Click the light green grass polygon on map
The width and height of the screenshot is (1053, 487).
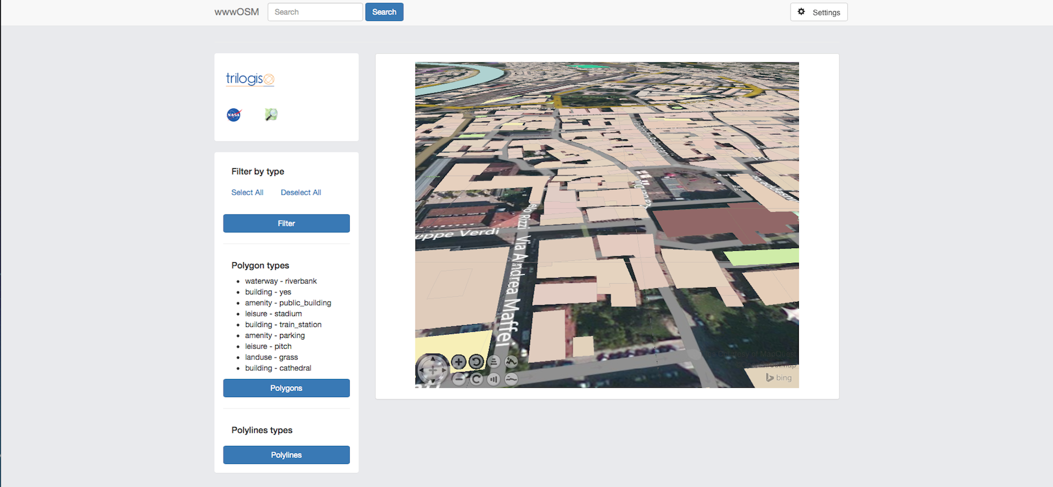tap(762, 256)
